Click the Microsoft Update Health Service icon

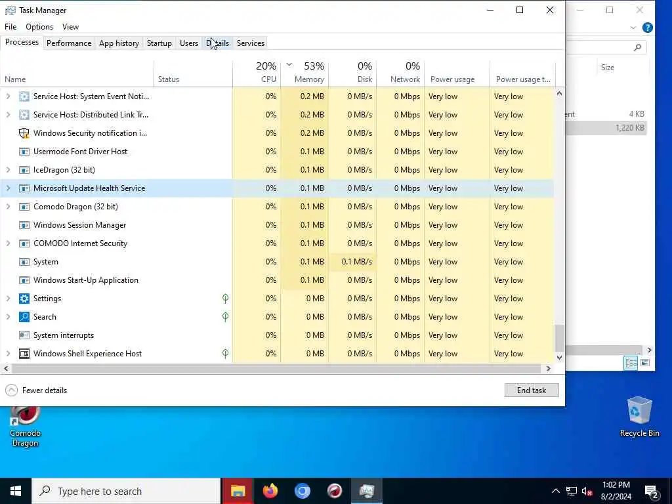24,188
